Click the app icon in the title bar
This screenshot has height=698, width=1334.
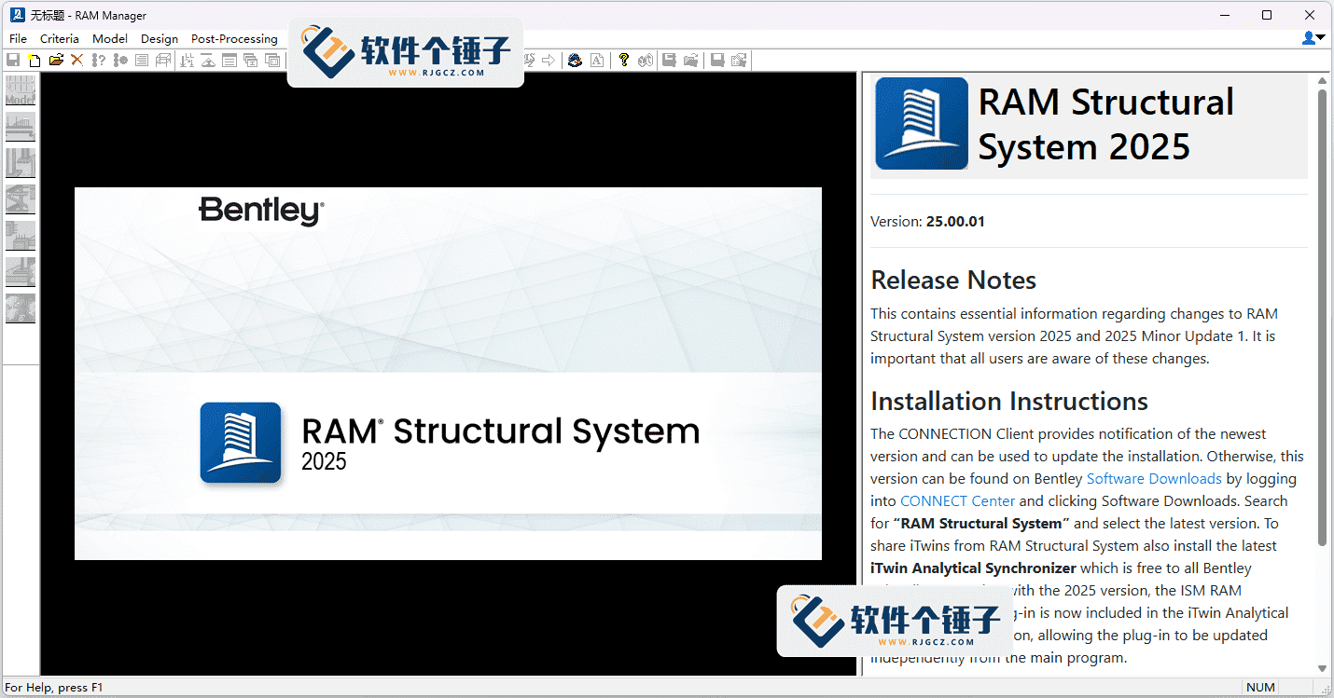pos(16,15)
